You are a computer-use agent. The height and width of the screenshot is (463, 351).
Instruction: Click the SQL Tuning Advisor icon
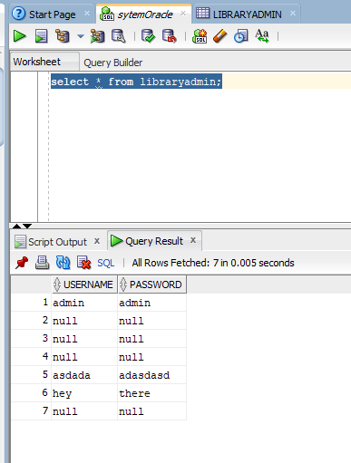tap(119, 36)
